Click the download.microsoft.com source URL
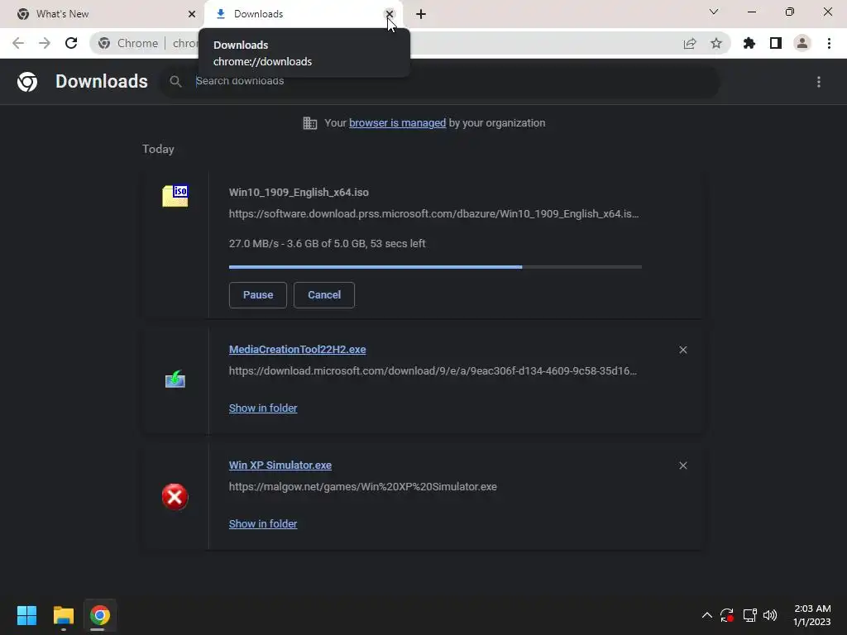Screen dimensions: 847x635 (x=433, y=371)
